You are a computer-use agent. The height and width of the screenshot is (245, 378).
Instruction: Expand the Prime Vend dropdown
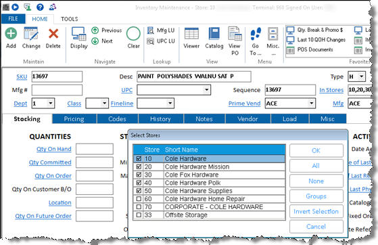click(x=312, y=104)
